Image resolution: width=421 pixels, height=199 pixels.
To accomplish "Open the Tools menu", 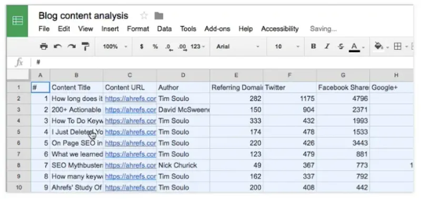I will pyautogui.click(x=188, y=29).
